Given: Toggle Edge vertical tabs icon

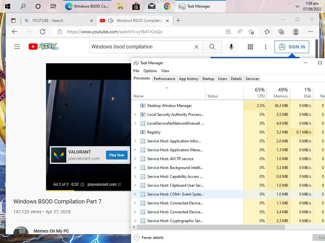Looking at the screenshot, I should pos(13,21).
